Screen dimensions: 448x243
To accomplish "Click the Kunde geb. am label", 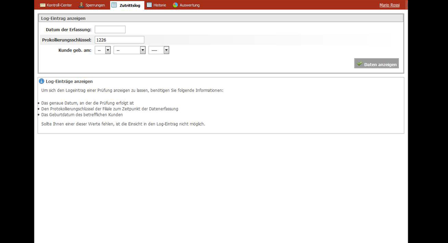I will pyautogui.click(x=75, y=50).
